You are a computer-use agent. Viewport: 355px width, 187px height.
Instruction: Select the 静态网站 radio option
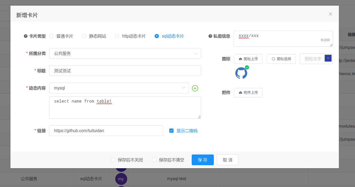(x=84, y=36)
